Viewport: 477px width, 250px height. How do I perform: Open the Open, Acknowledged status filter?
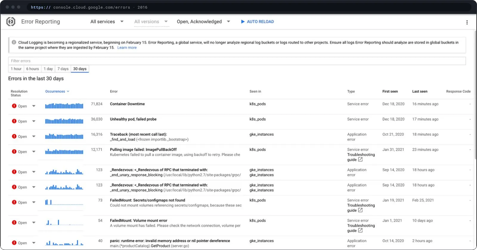coord(204,22)
